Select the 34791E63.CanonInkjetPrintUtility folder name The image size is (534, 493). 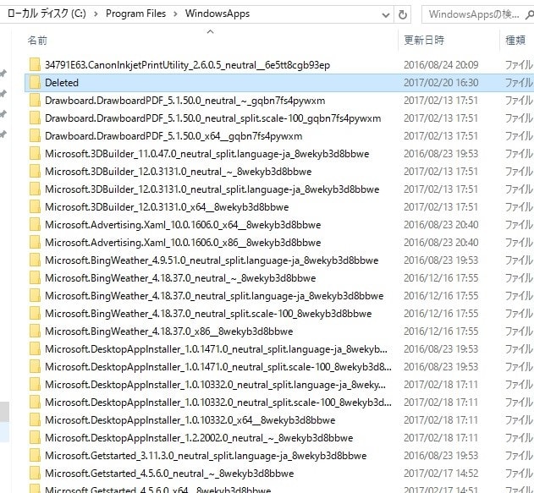coord(187,64)
